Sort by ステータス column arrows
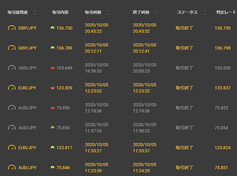The image size is (237, 176). tap(205, 13)
